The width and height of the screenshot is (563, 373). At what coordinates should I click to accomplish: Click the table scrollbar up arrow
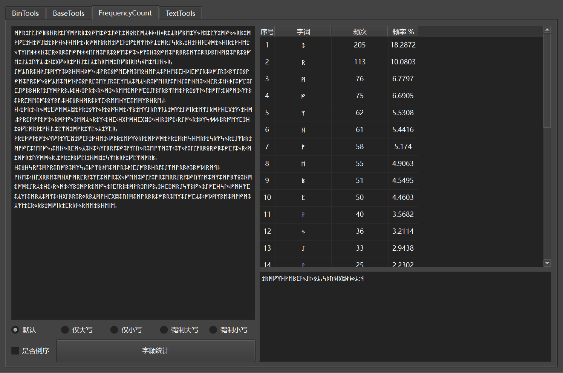547,29
